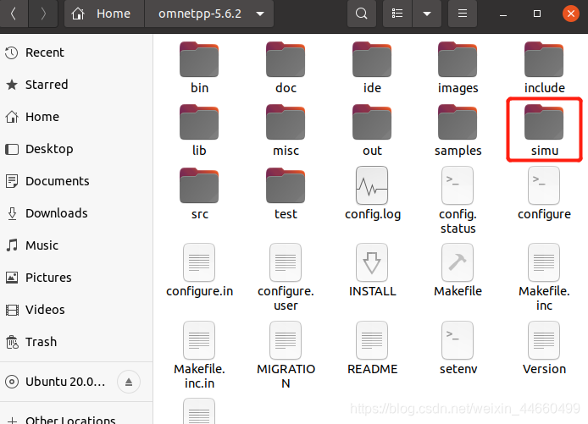Go to Videos in the sidebar
Screen dimensions: 588x424
pos(76,310)
